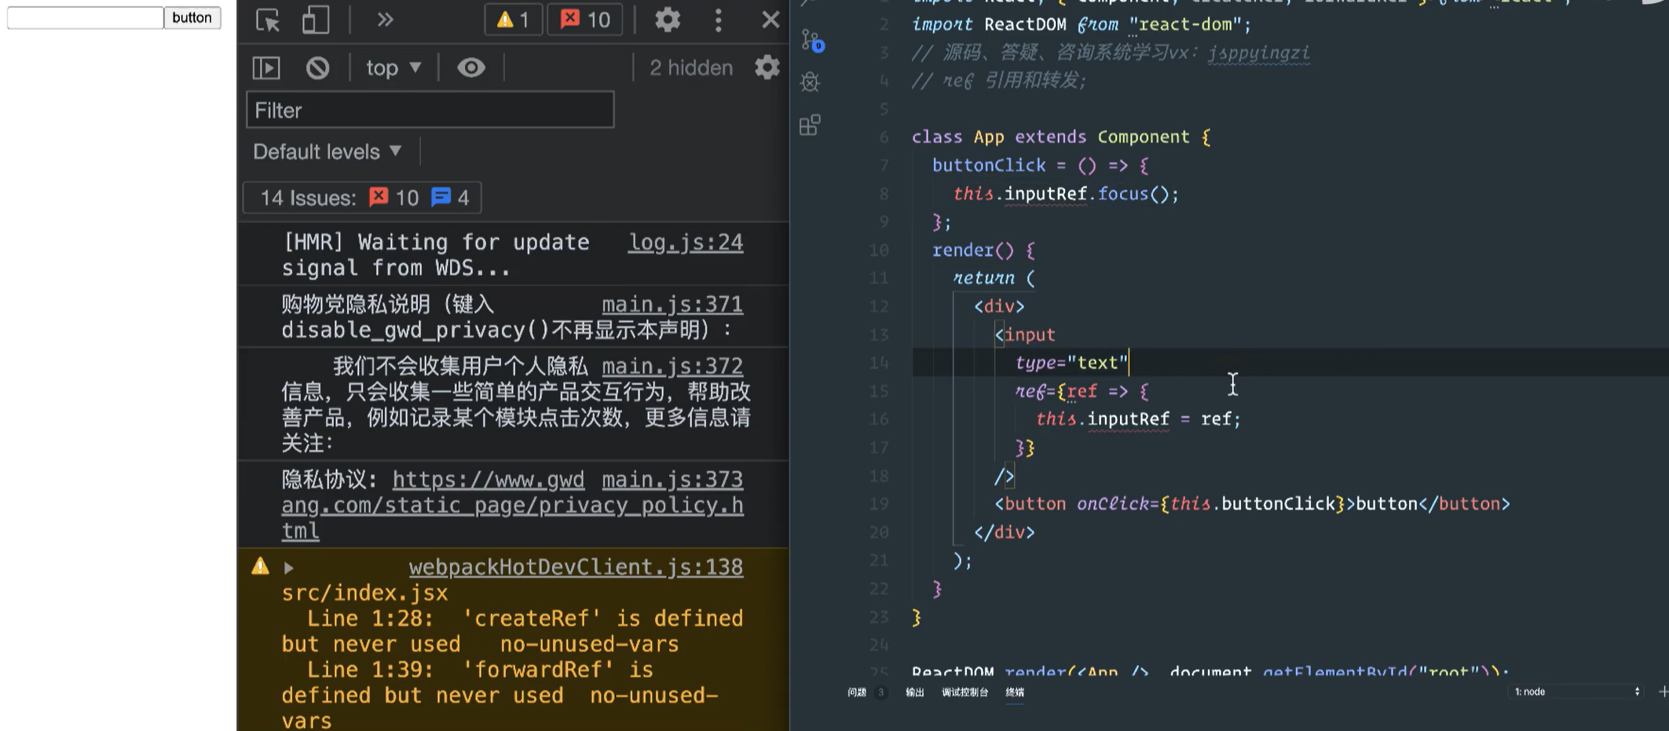Switch to the 问题 problems tab
The image size is (1669, 731).
point(857,693)
